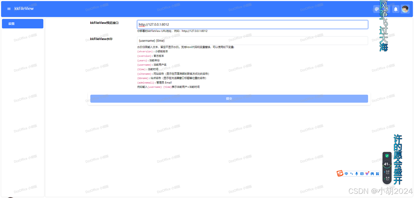Click inside the kkFileView预览接口 URL field
The width and height of the screenshot is (414, 198).
click(252, 24)
